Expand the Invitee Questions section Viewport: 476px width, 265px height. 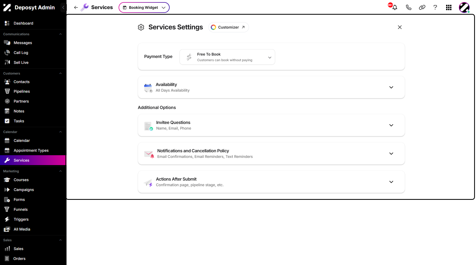(x=391, y=125)
